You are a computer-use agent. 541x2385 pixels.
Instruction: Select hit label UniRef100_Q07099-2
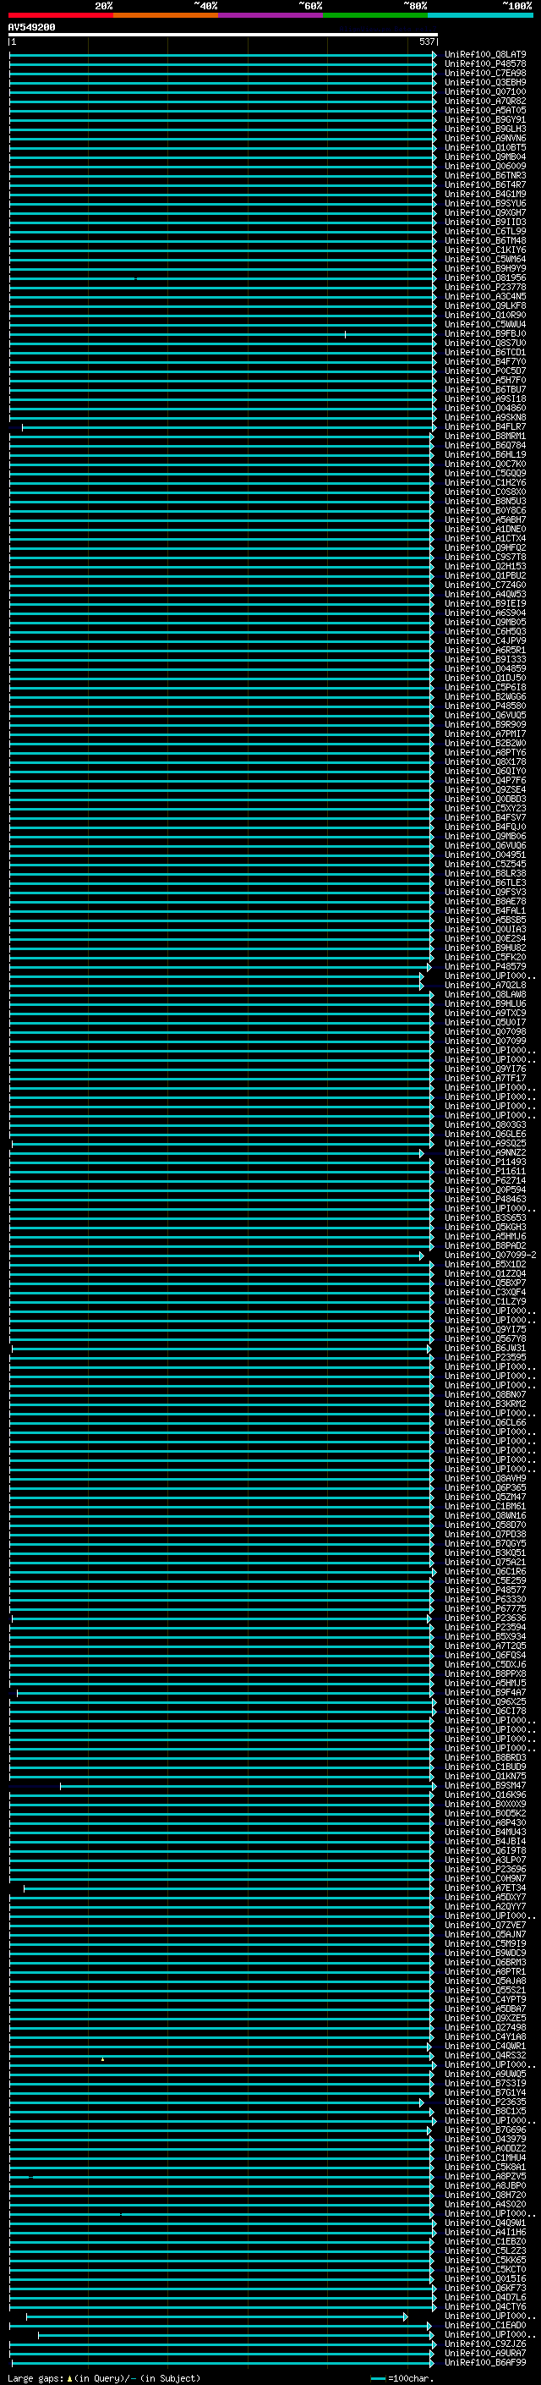(491, 1255)
